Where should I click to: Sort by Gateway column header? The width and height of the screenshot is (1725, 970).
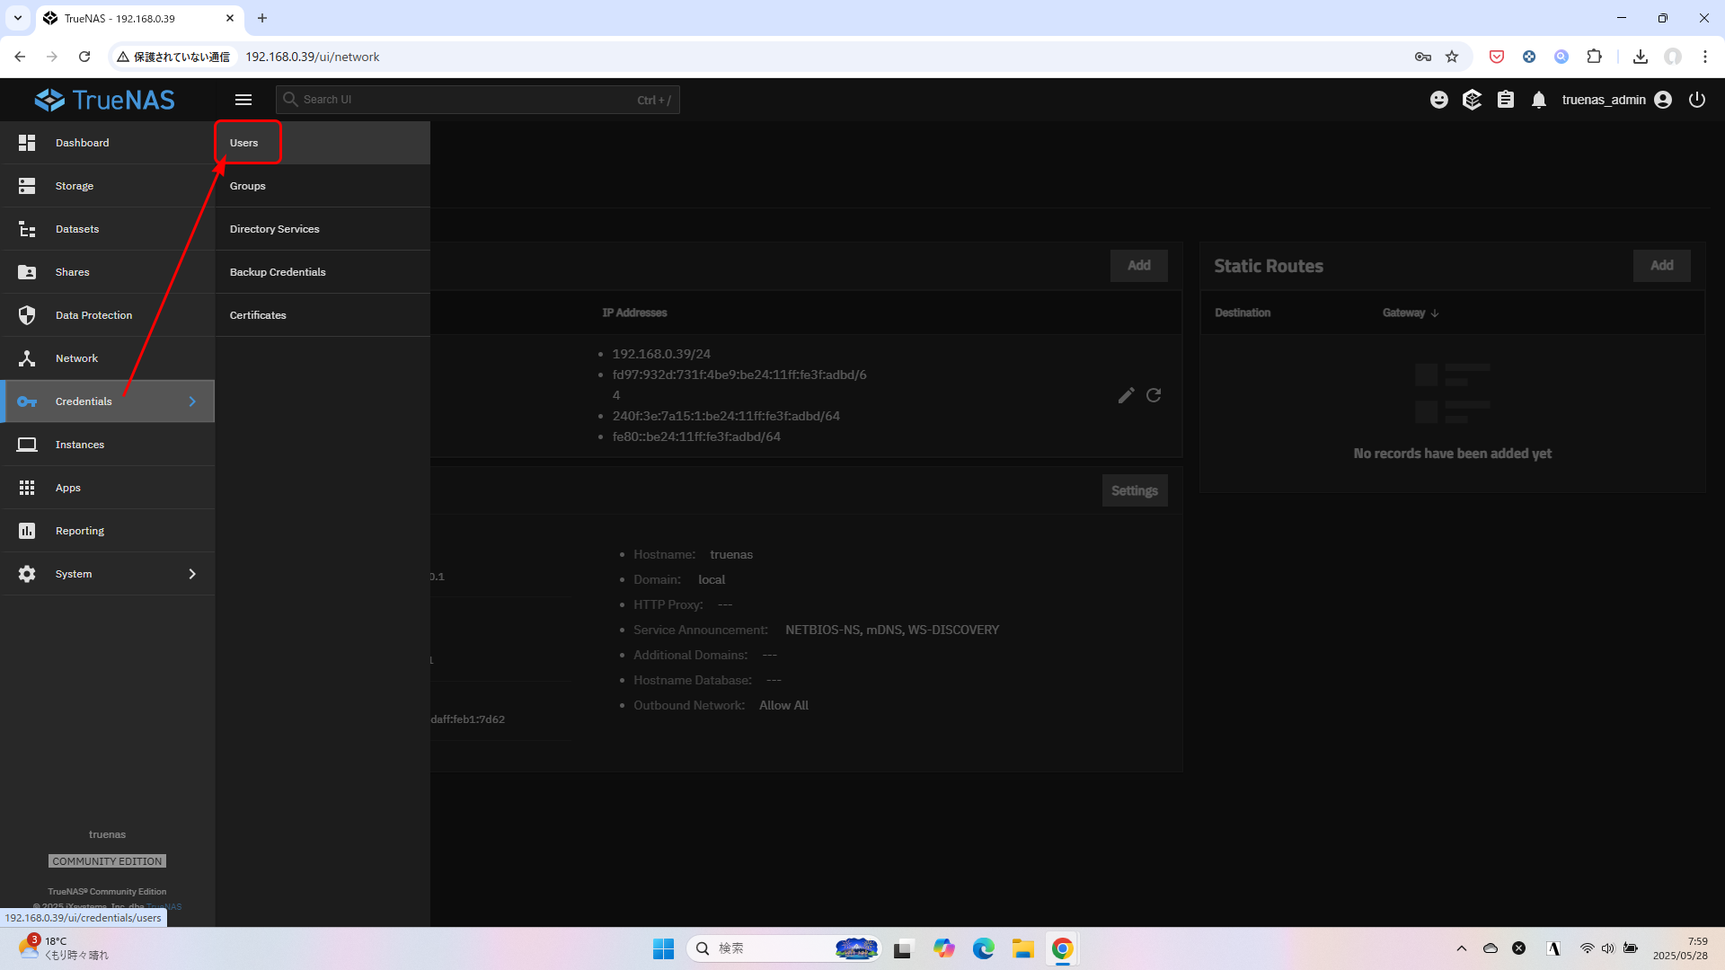pos(1411,313)
